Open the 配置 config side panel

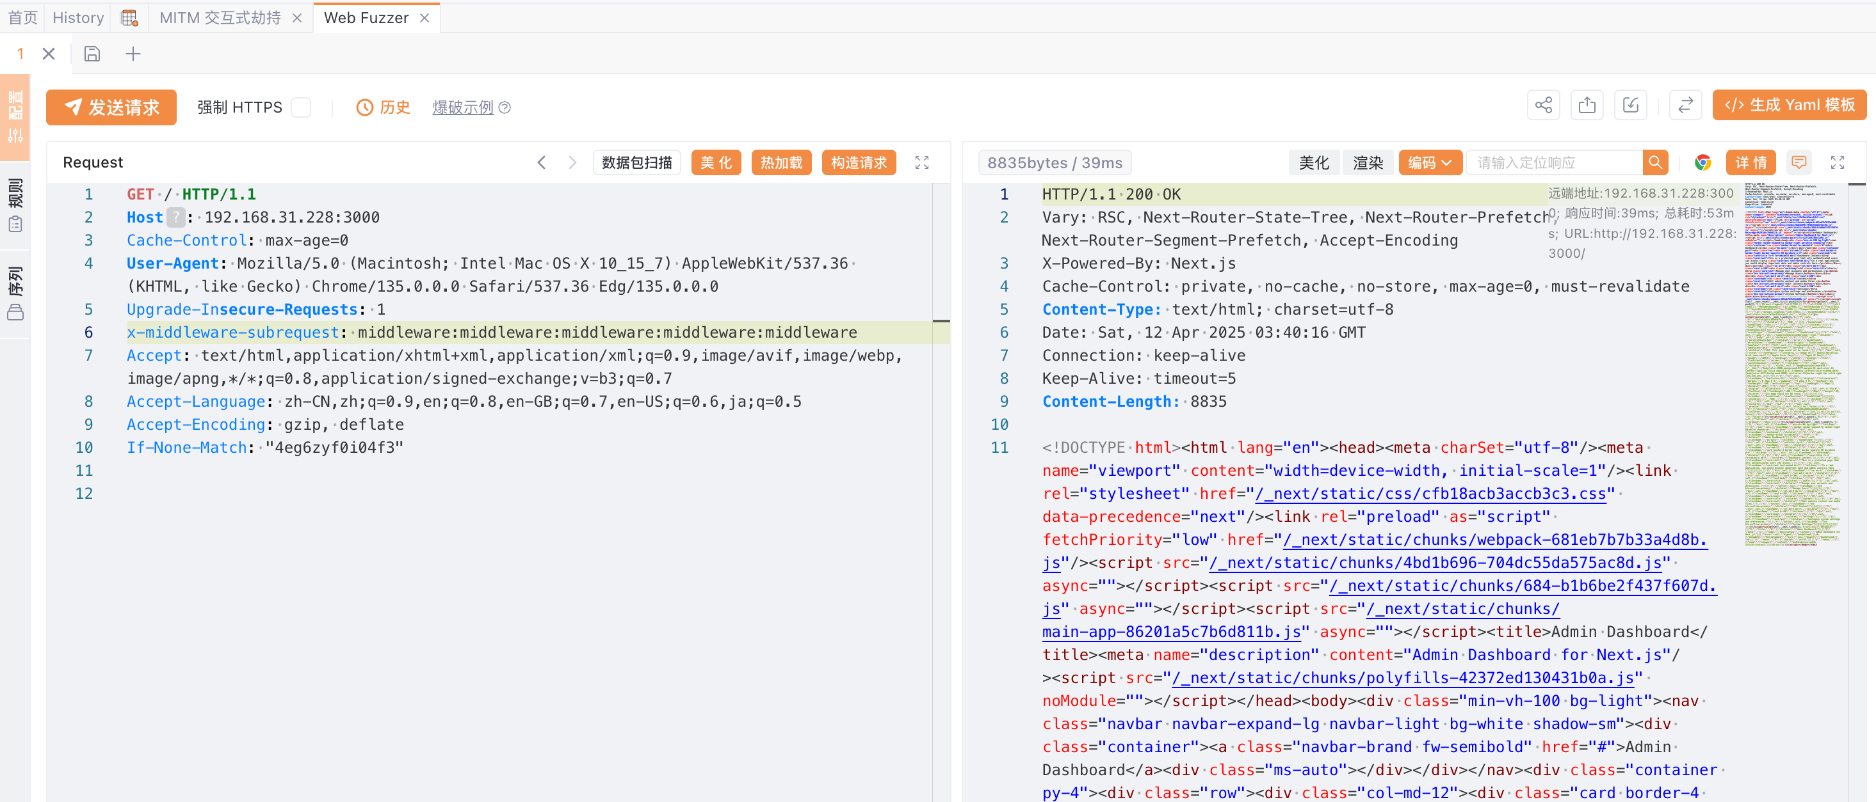click(x=15, y=116)
